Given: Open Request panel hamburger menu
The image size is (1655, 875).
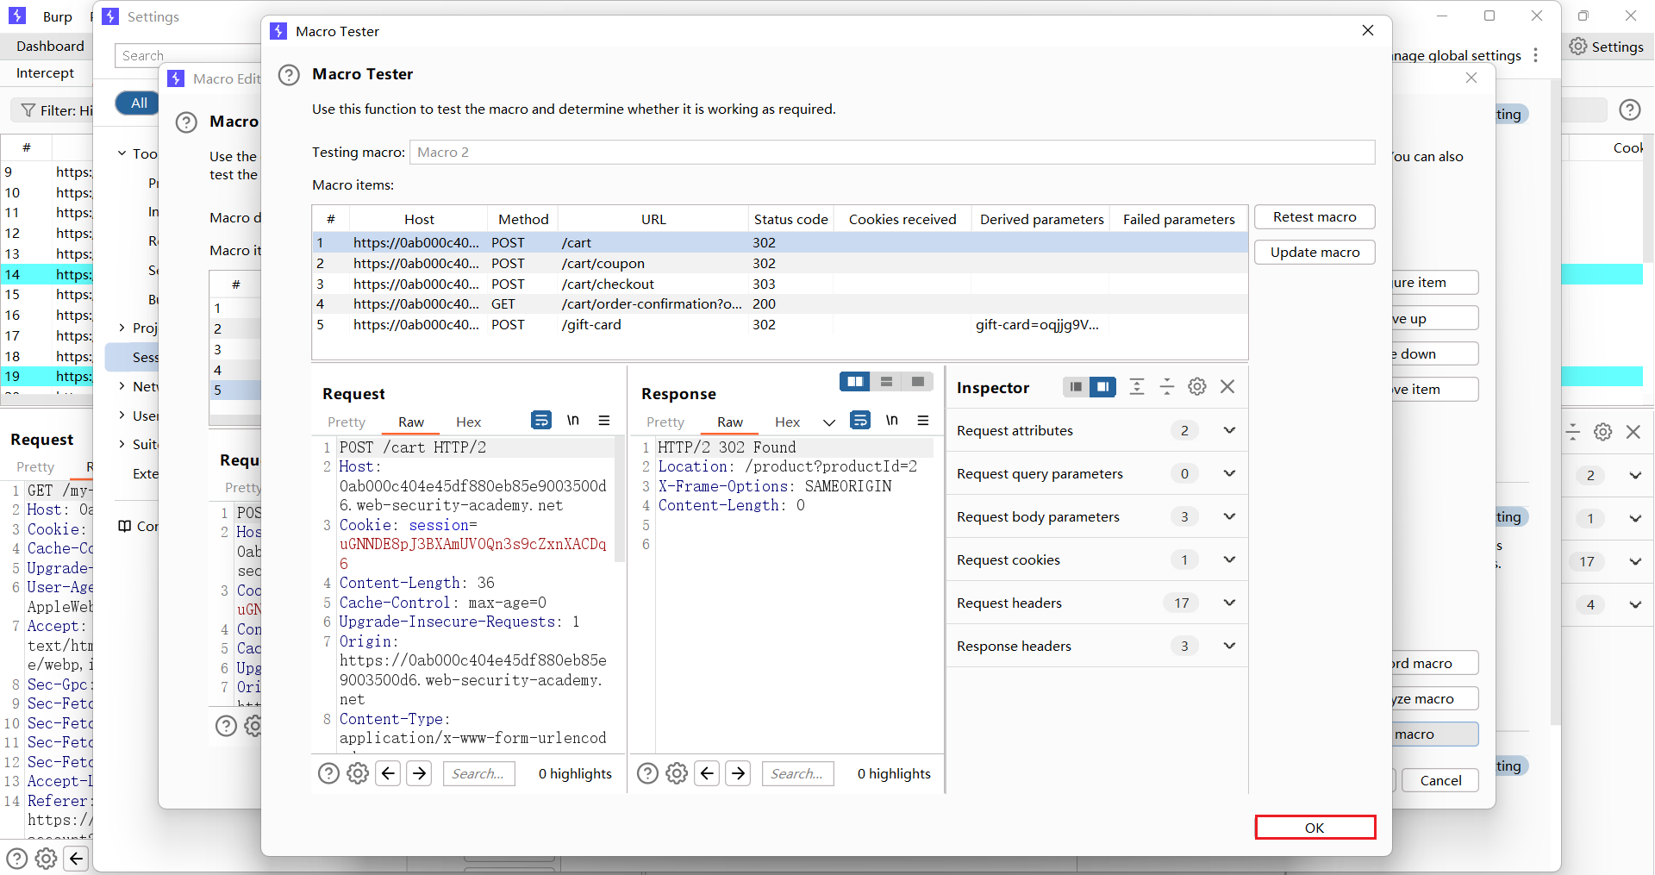Looking at the screenshot, I should [x=604, y=421].
